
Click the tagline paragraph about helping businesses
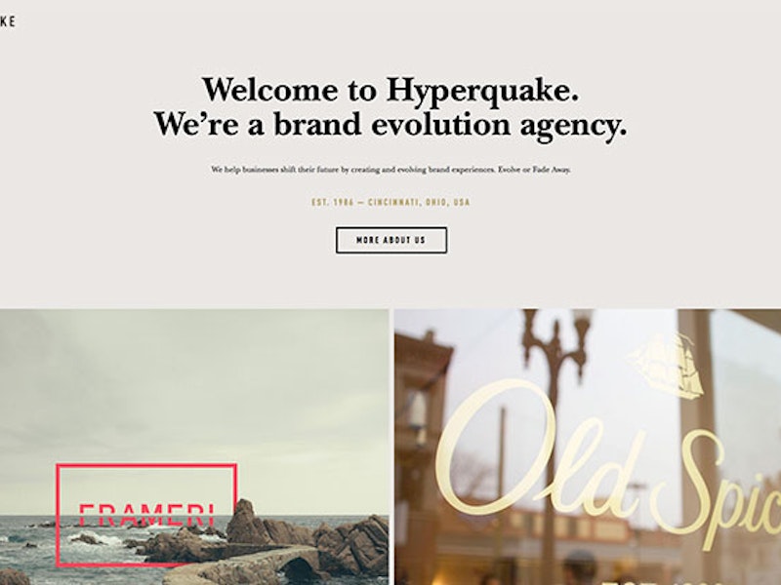pos(391,170)
